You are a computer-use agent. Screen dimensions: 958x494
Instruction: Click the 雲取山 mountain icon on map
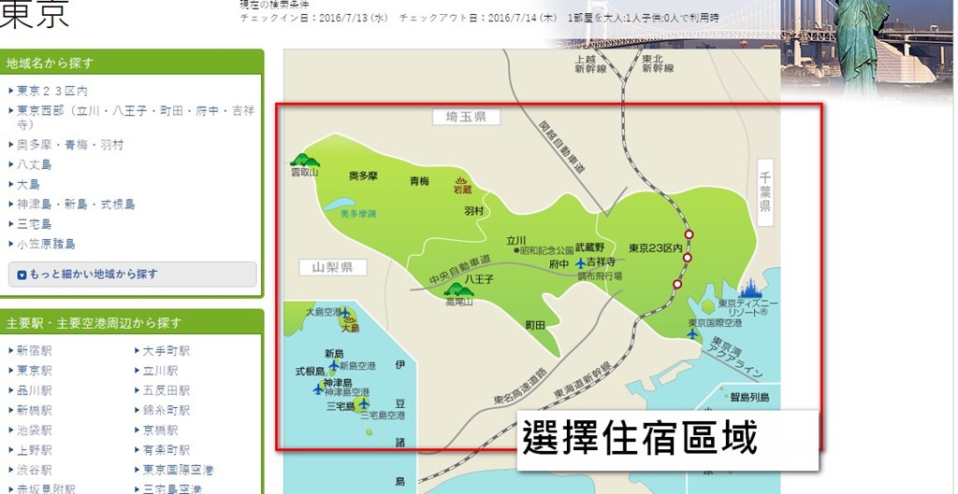point(305,160)
